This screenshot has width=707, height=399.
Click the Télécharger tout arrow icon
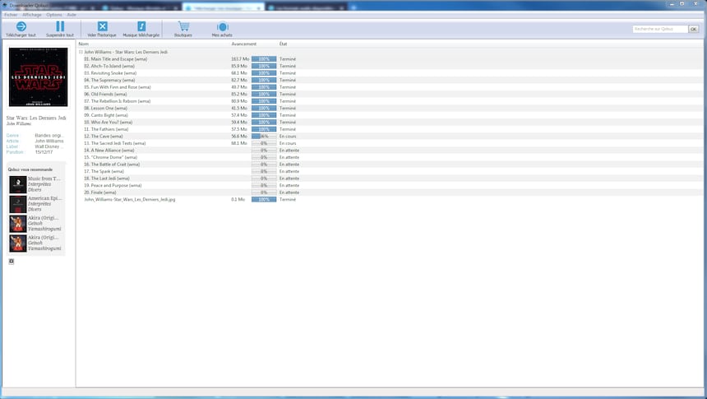click(21, 26)
